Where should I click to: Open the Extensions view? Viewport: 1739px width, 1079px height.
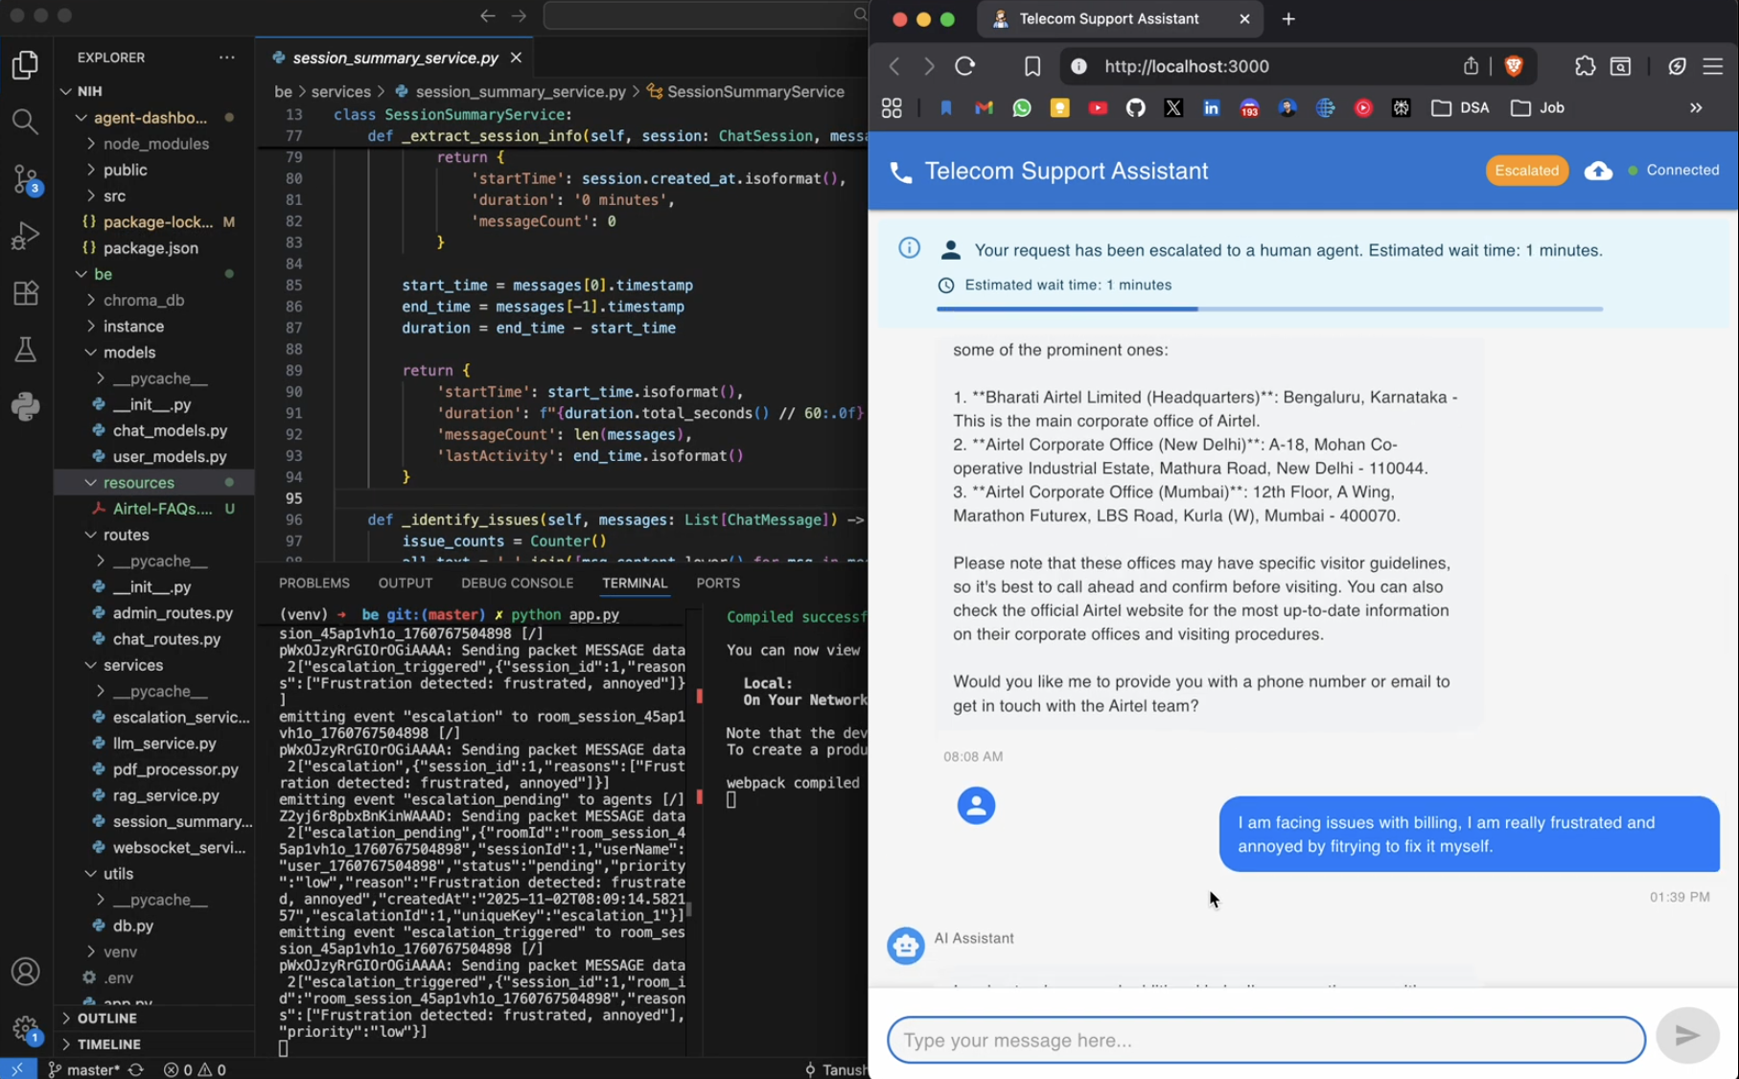coord(26,292)
